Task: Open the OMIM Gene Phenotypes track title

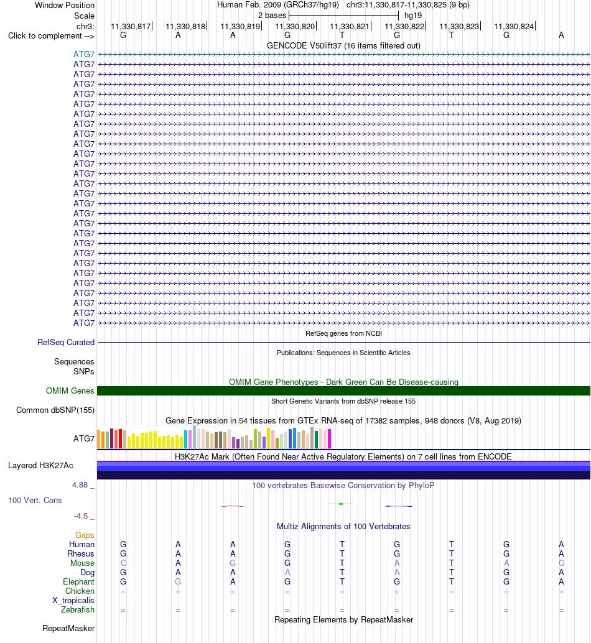Action: coord(343,382)
